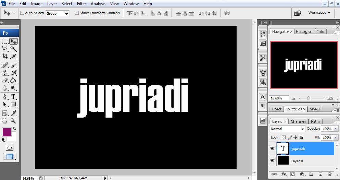Select the Path Selection tool
The height and width of the screenshot is (180, 340).
5,105
